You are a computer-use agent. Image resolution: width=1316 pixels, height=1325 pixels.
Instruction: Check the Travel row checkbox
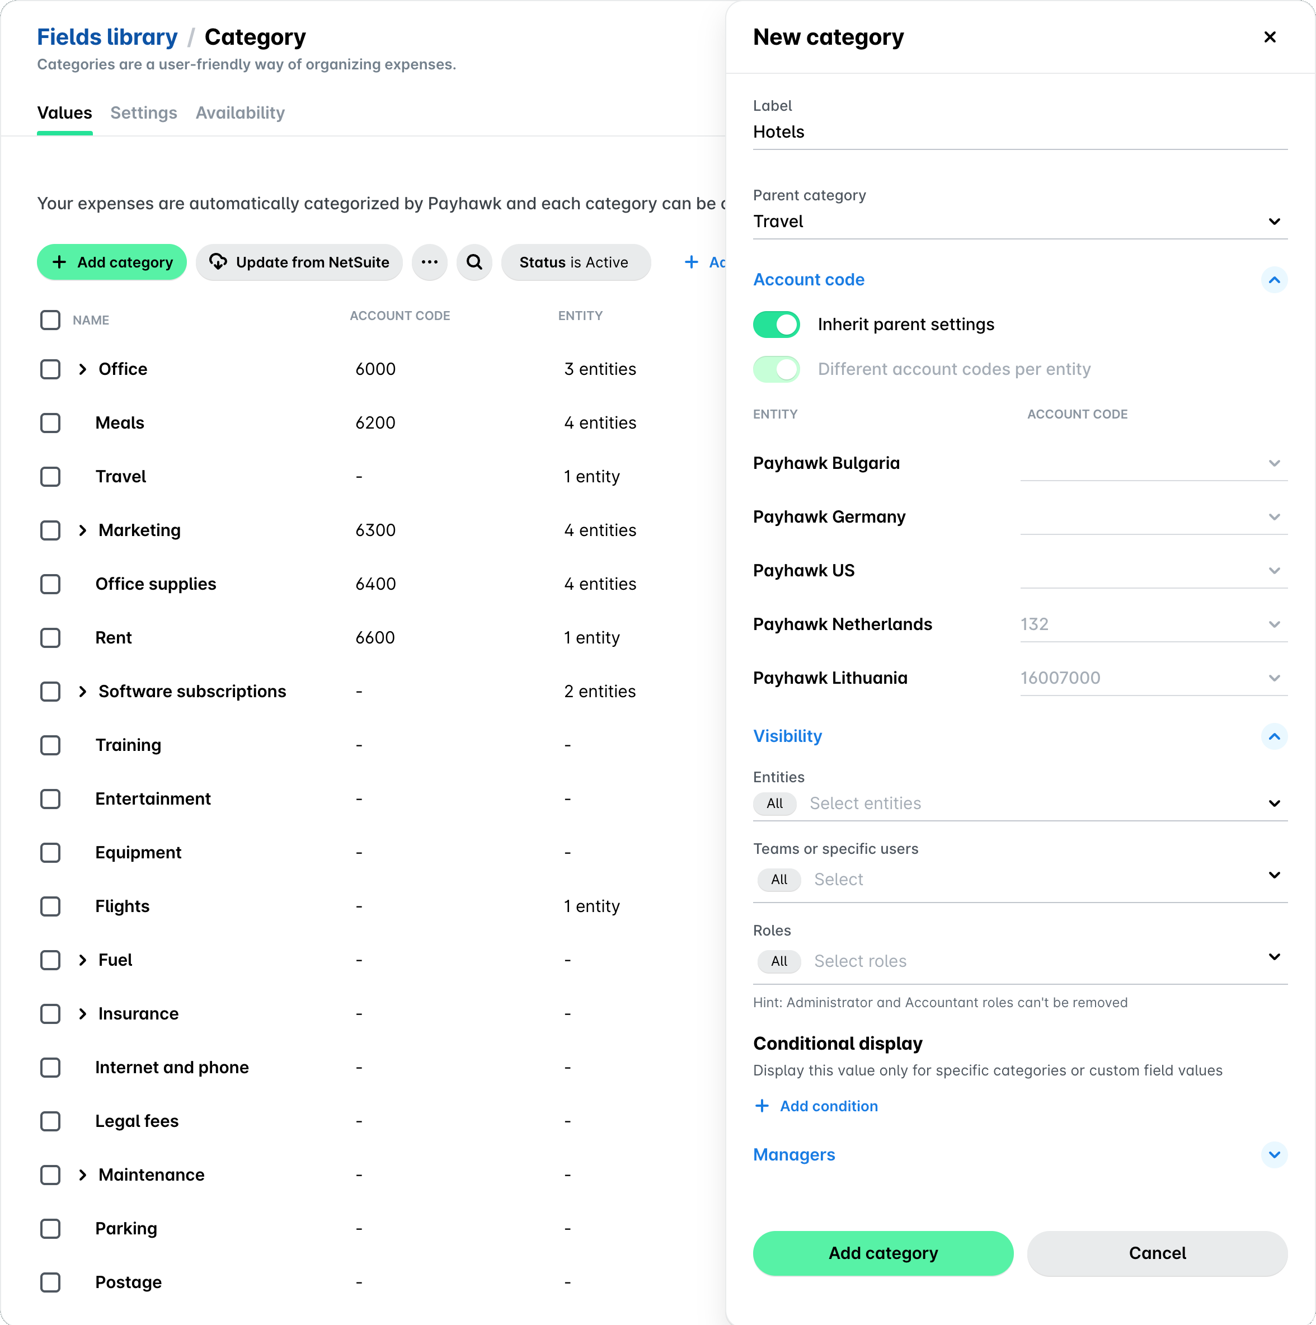50,476
